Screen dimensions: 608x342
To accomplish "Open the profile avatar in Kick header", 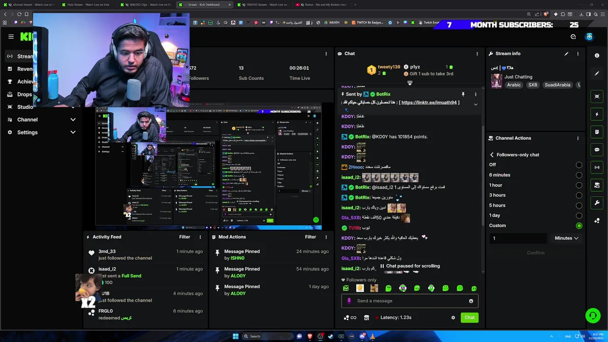I will click(x=589, y=37).
